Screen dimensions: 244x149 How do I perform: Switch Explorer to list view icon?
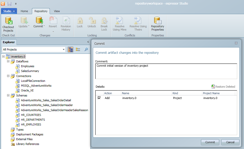click(78, 49)
